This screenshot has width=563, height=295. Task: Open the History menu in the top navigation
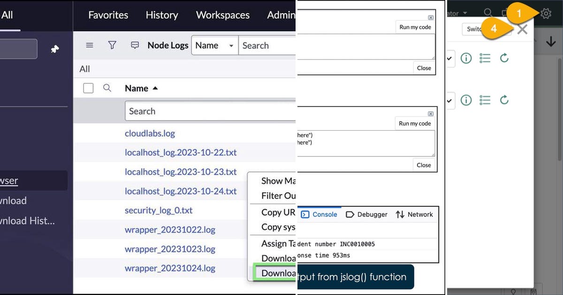click(x=162, y=15)
